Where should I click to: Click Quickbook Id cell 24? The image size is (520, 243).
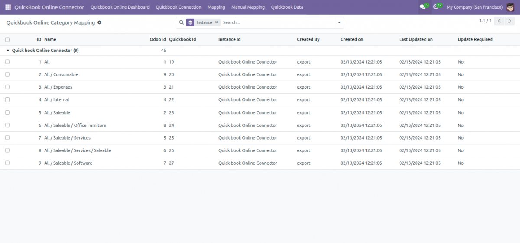pos(172,125)
